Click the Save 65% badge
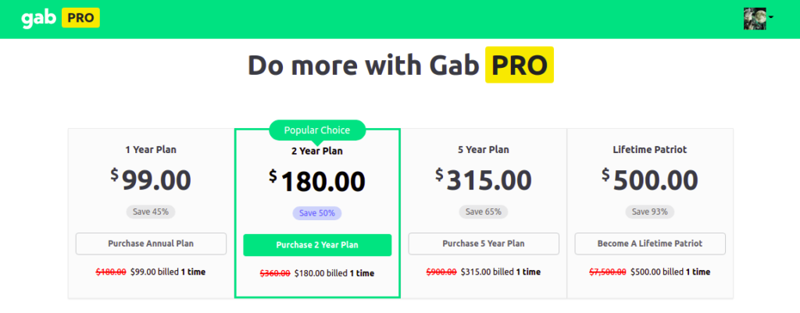 coord(484,212)
